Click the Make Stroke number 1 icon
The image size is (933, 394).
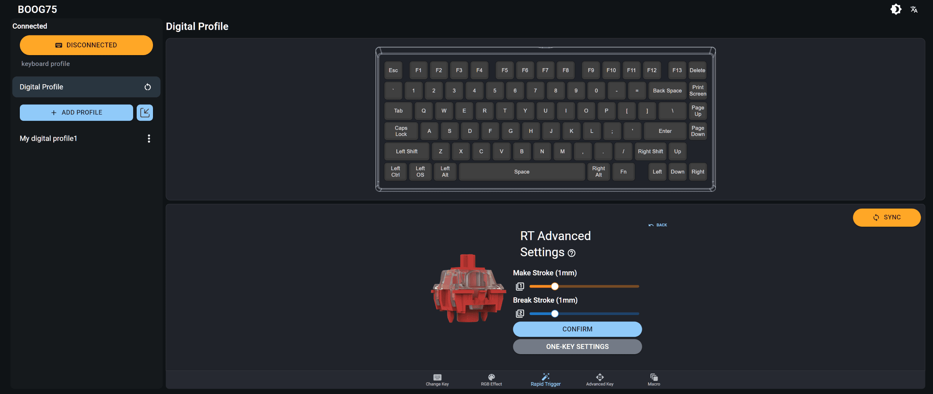[x=520, y=286]
